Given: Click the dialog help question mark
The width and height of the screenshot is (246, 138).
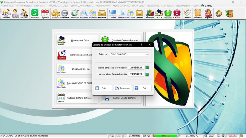Looking at the screenshot, I should (141, 45).
